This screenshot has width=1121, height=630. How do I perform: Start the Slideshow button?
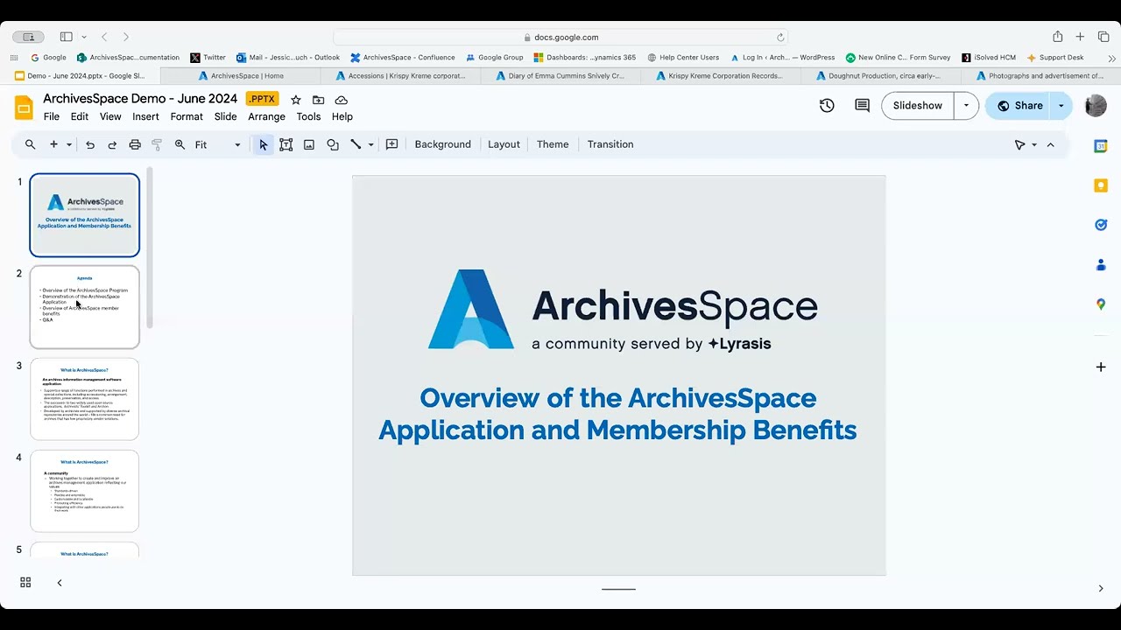point(918,106)
